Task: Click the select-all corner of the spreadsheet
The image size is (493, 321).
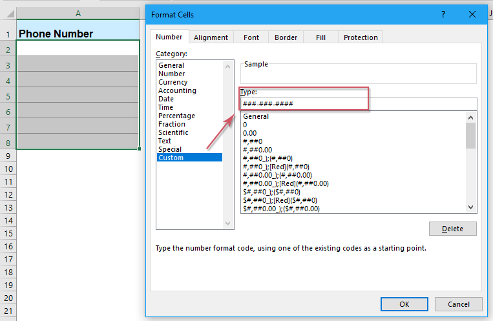Action: point(8,13)
